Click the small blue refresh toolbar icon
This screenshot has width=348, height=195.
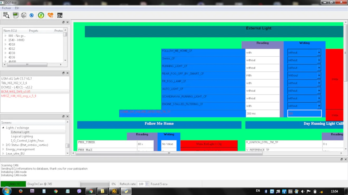(32, 15)
